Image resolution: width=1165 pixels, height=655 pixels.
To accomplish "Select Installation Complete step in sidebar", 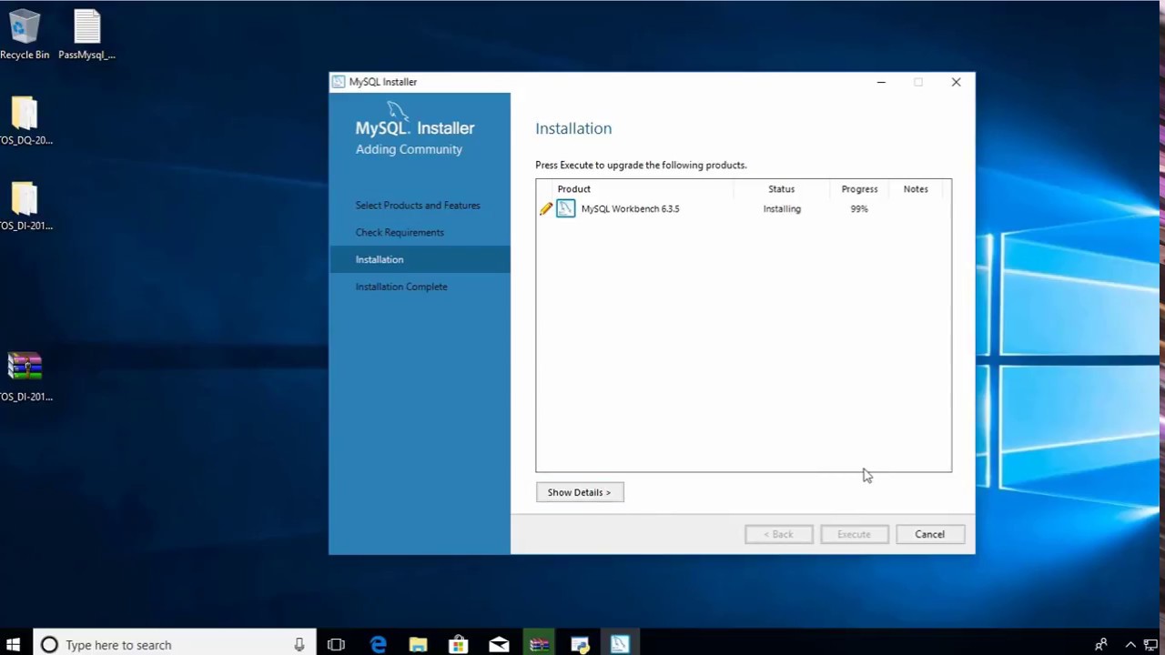I will tap(401, 287).
